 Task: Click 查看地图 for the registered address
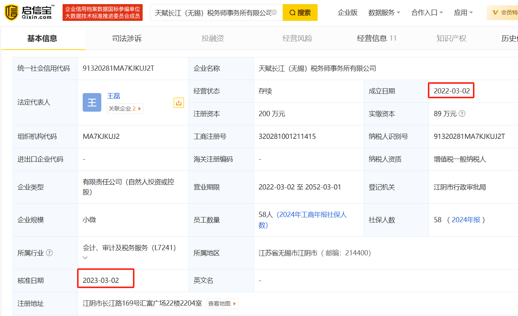pyautogui.click(x=222, y=304)
